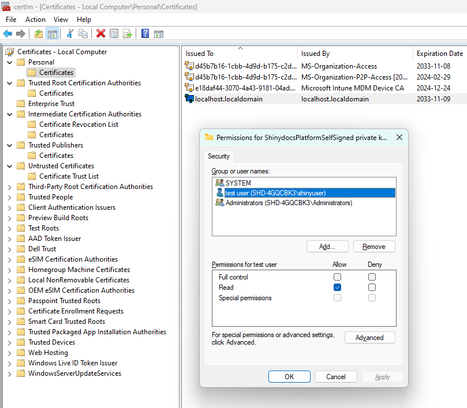The image size is (467, 408).
Task: Click the Add... button in Permissions dialog
Action: tap(327, 247)
